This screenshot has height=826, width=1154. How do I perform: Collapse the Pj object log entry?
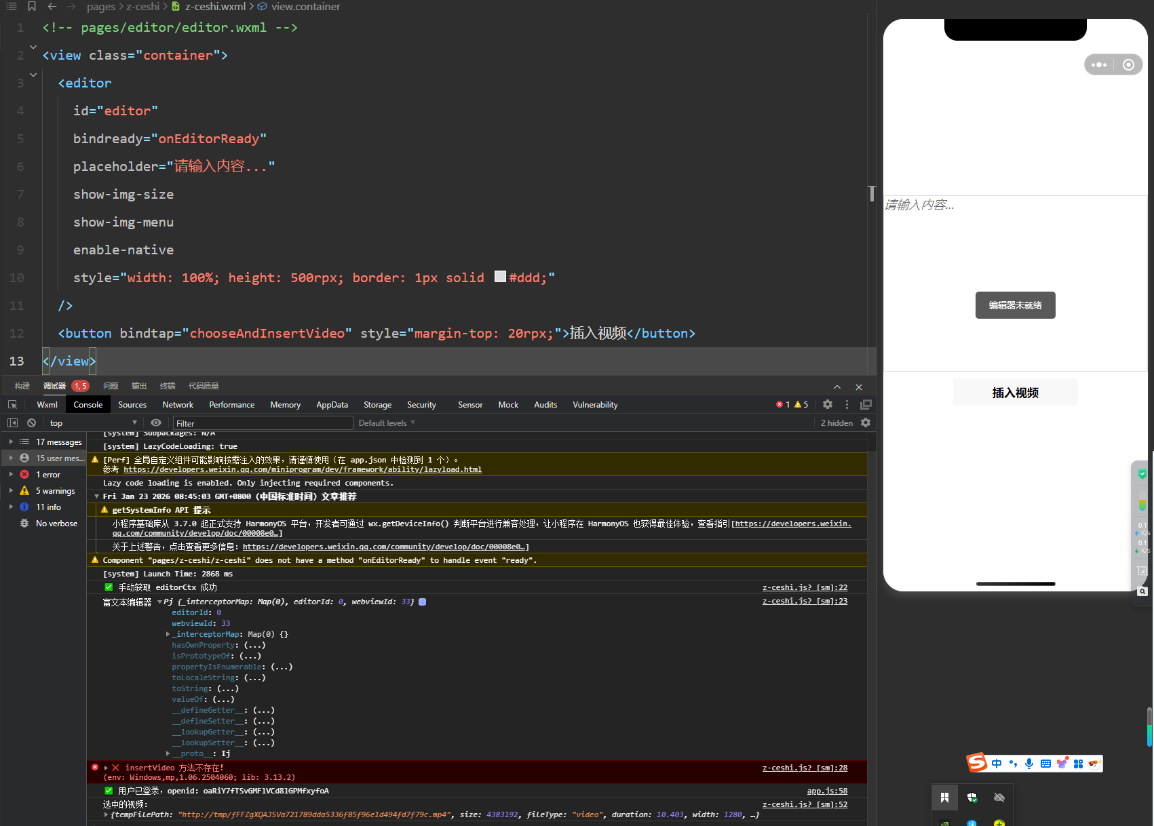point(159,602)
